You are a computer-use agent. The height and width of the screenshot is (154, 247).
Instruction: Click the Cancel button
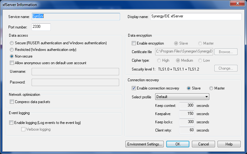point(203,144)
